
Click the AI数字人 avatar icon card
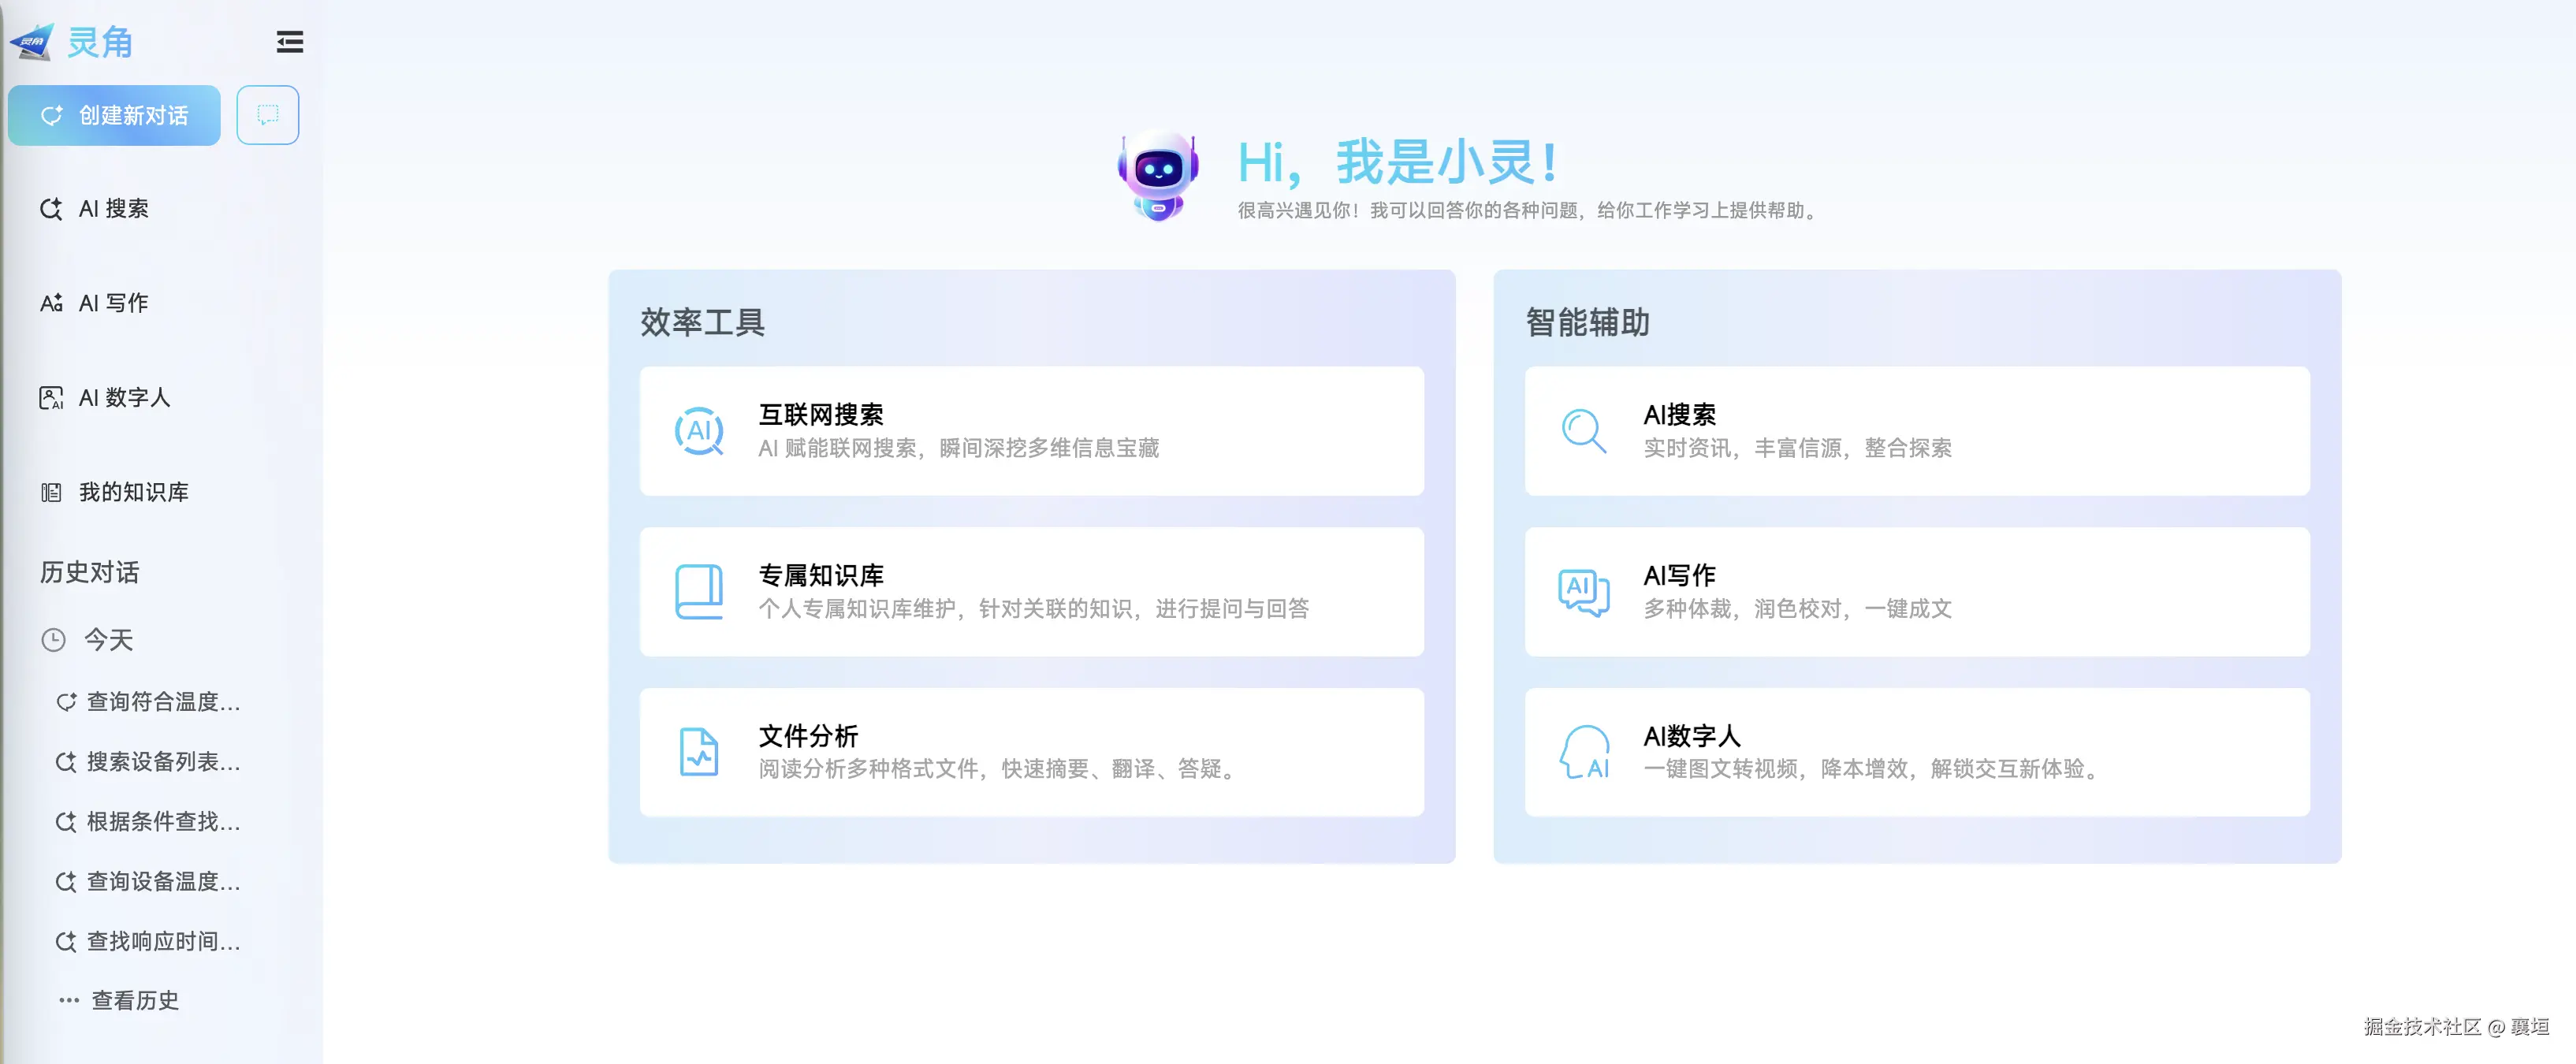click(x=1584, y=752)
